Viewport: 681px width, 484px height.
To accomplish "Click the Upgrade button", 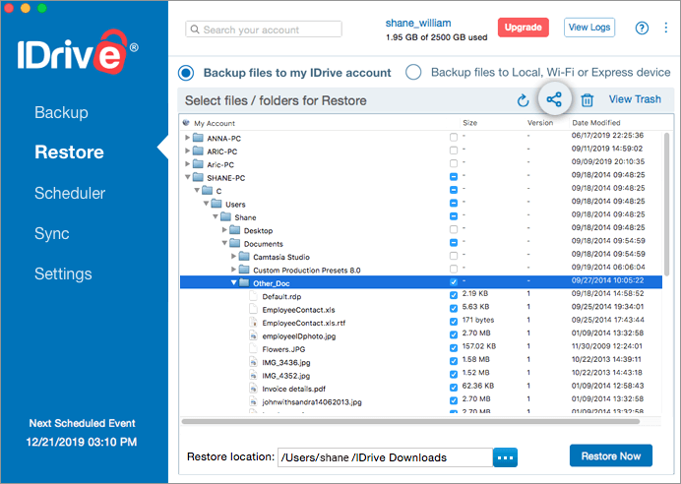I will click(x=524, y=28).
